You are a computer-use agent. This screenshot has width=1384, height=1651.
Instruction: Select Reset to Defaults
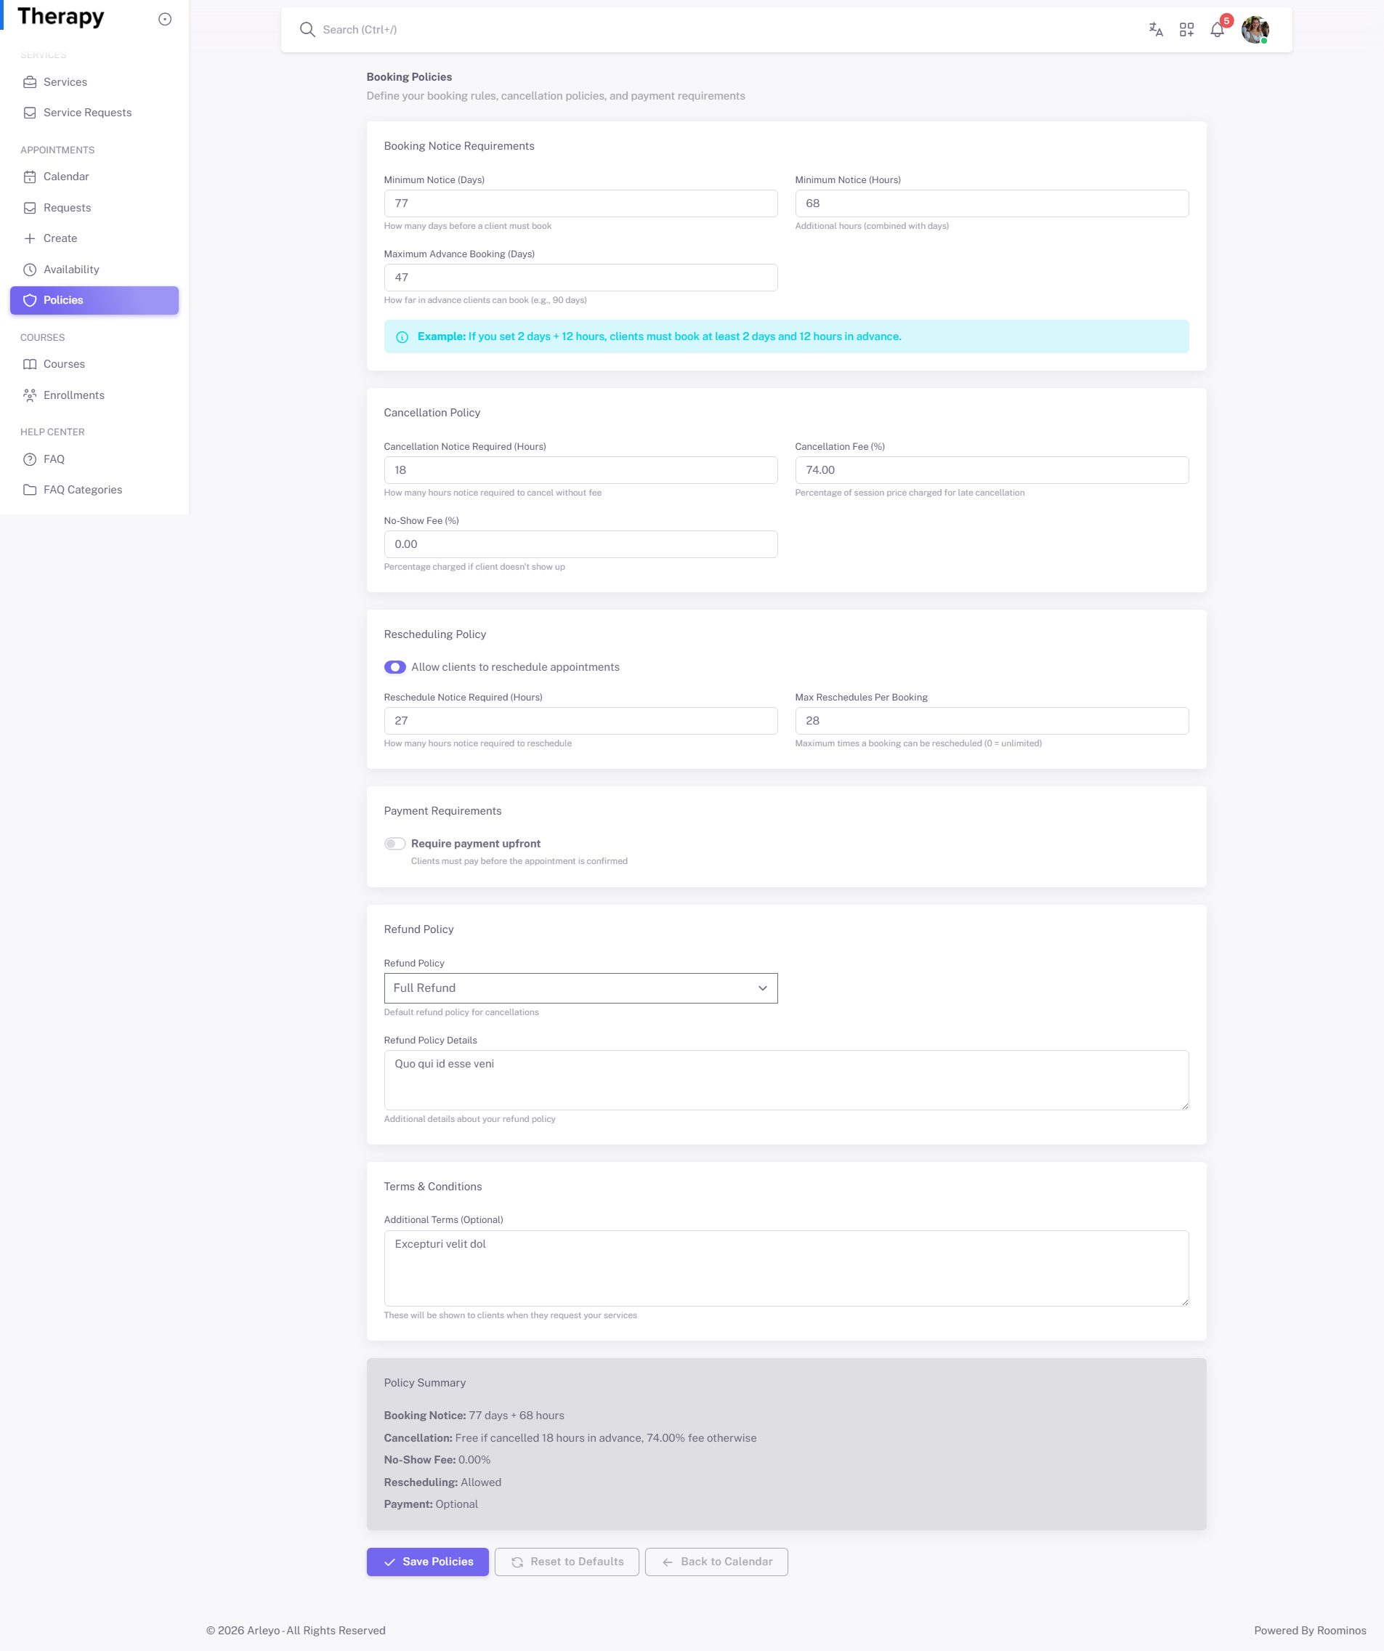[567, 1562]
